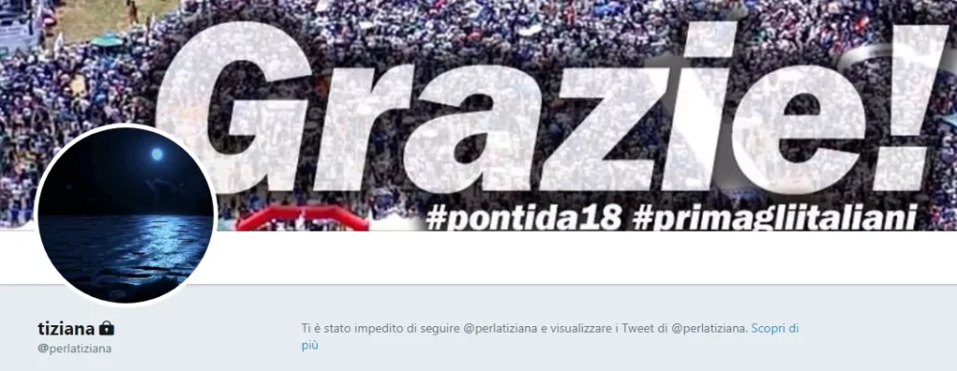The height and width of the screenshot is (371, 957).
Task: Click the green umbrella in the crowd photo
Action: pos(107,40)
